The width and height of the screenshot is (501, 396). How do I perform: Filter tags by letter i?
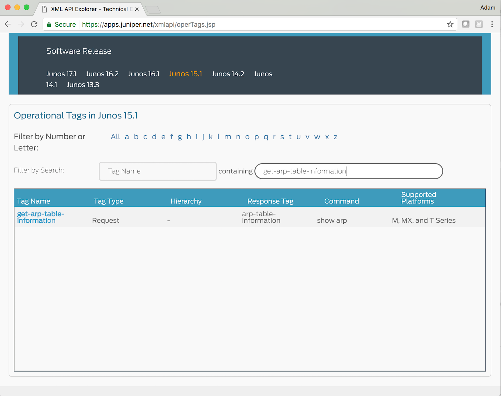pyautogui.click(x=197, y=137)
